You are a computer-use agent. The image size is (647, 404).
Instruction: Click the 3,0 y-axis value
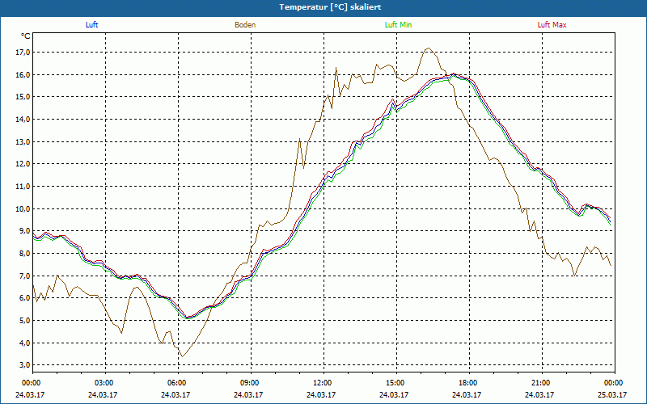25,365
